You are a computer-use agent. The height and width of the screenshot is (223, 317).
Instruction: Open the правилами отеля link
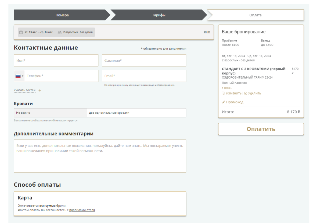tap(82, 210)
